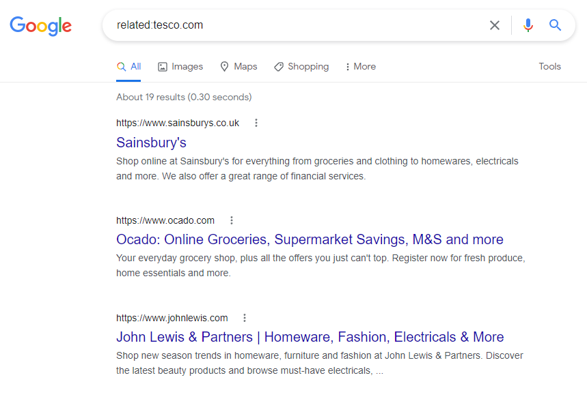The image size is (587, 399).
Task: Open the Ocado: Online Groceries result link
Action: 310,239
